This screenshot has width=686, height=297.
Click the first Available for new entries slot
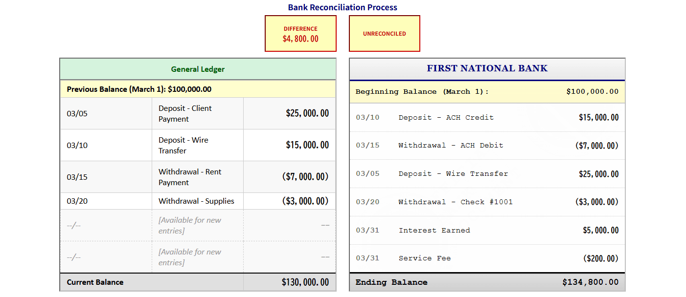click(x=198, y=225)
